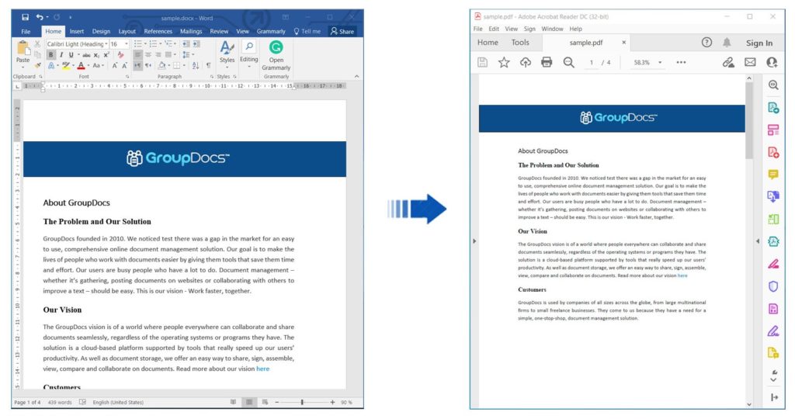Click the Sign In button in Acrobat
The width and height of the screenshot is (795, 419).
click(x=759, y=43)
